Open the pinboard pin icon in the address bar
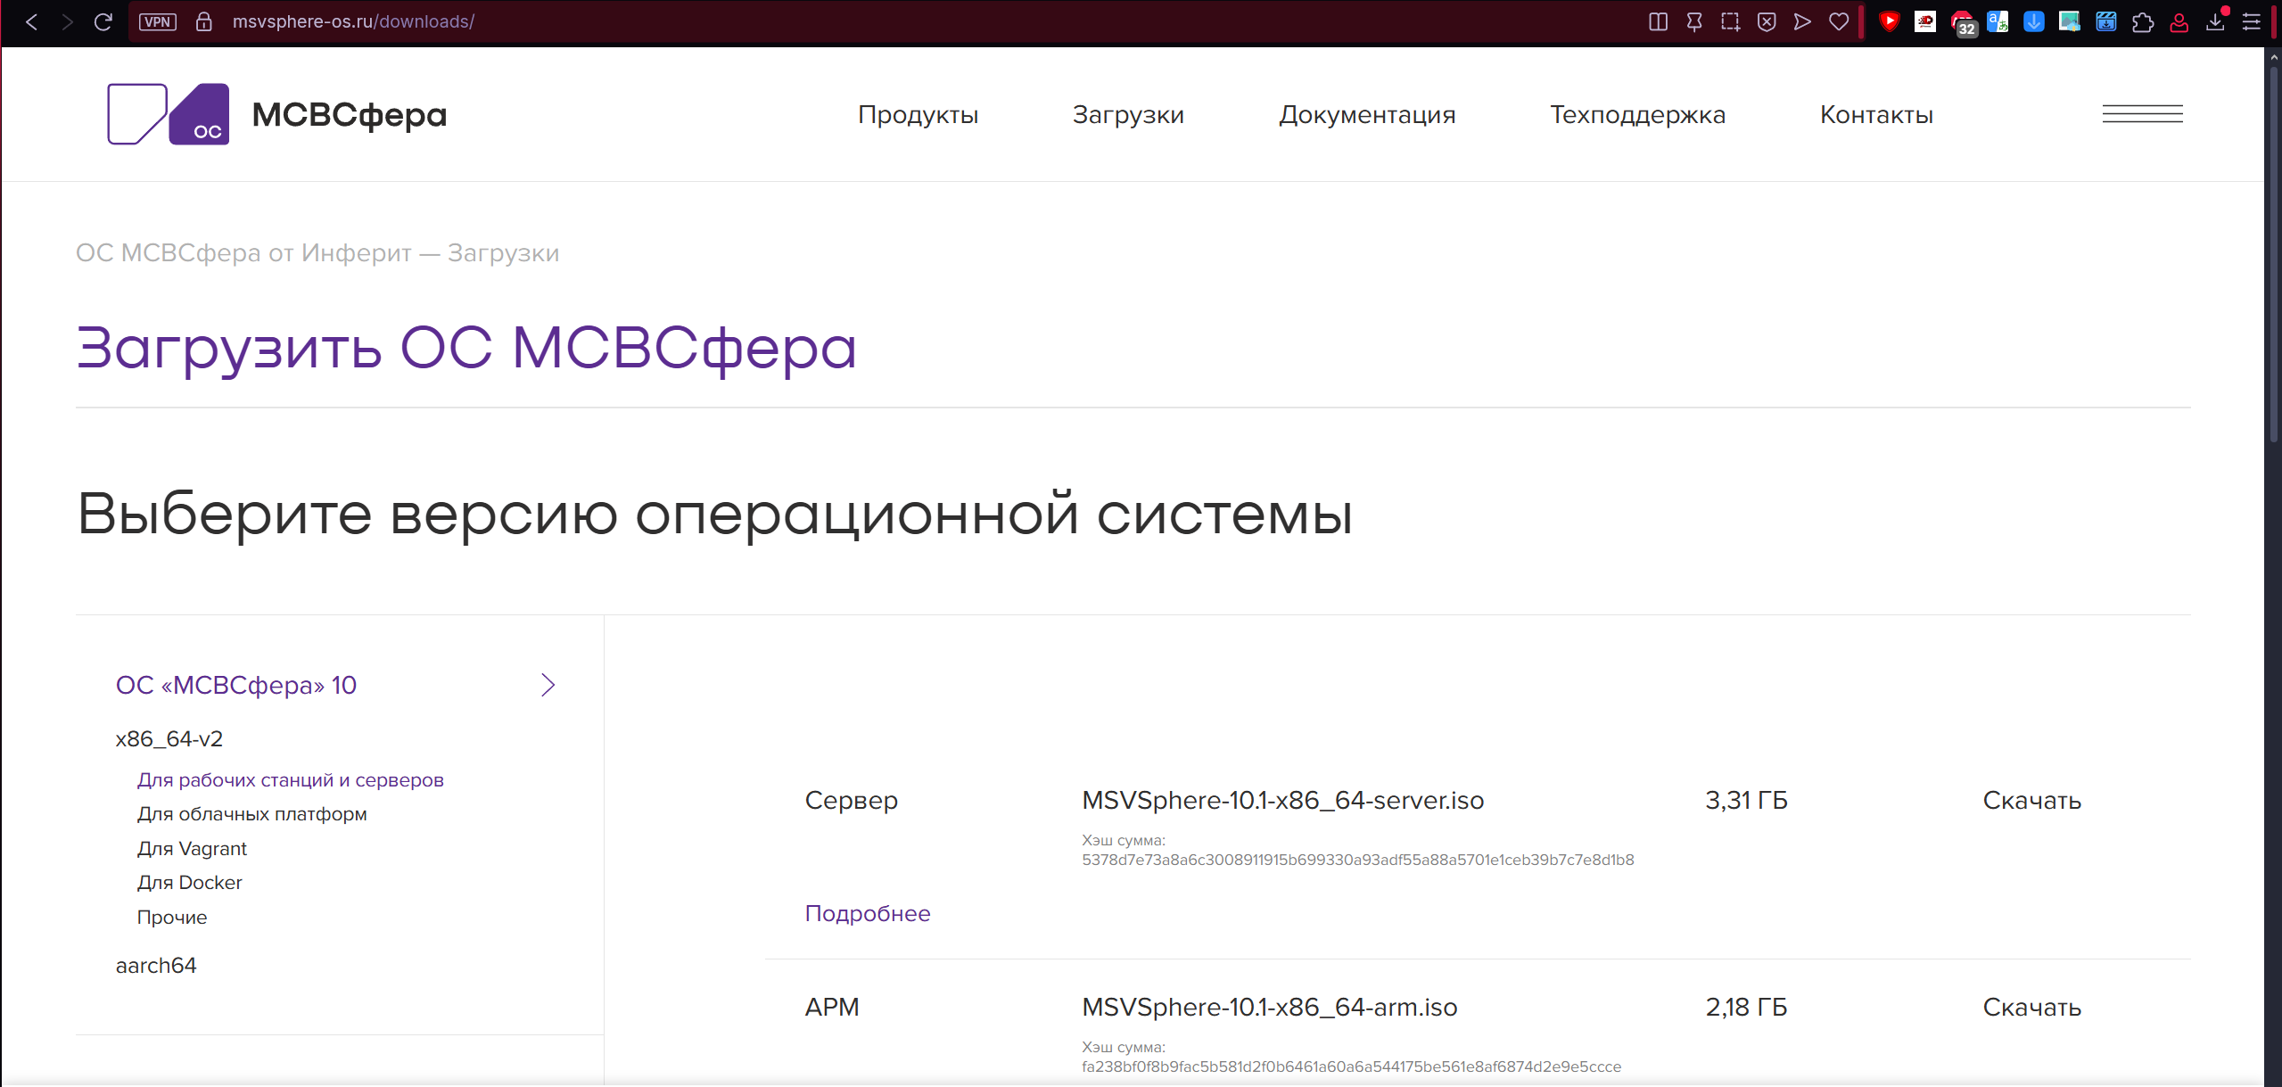This screenshot has width=2282, height=1087. pyautogui.click(x=1694, y=21)
